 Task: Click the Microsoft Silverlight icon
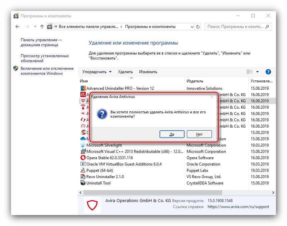pyautogui.click(x=83, y=145)
